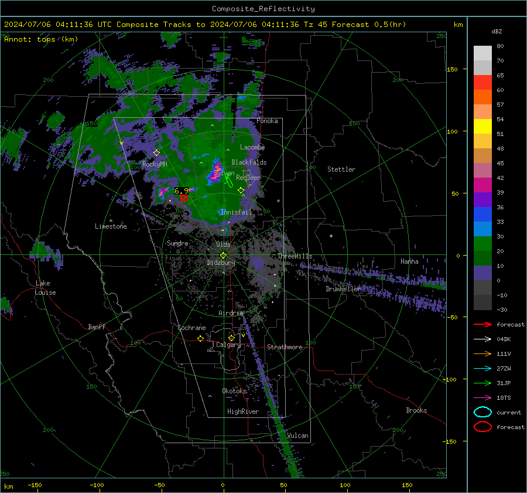Click the 36-39 dBZ purple swatch
This screenshot has height=493, width=527.
pos(482,200)
